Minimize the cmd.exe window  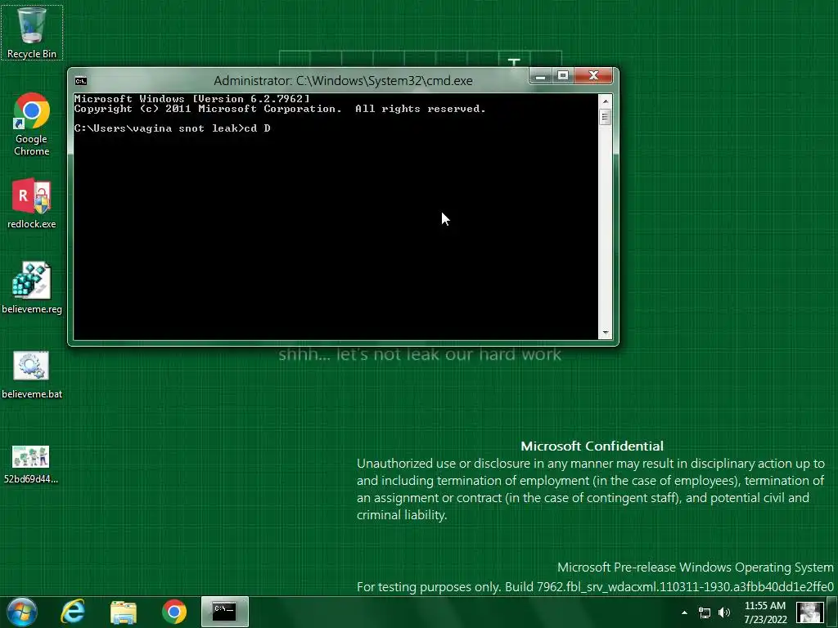click(540, 76)
